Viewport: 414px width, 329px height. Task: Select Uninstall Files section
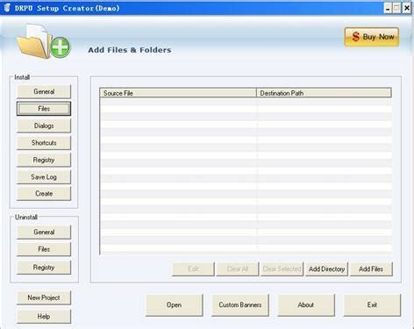pyautogui.click(x=44, y=249)
